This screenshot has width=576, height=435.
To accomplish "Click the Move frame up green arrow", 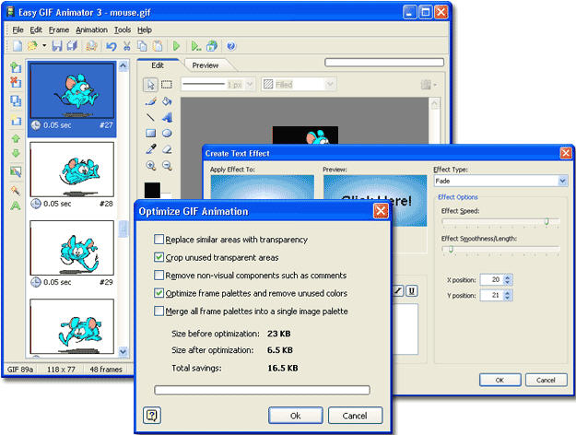I will pos(16,138).
